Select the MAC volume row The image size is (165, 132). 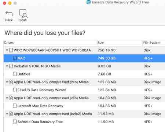click(x=84, y=58)
